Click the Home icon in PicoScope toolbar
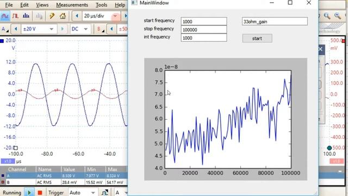Image resolution: width=348 pixels, height=196 pixels. click(x=63, y=16)
